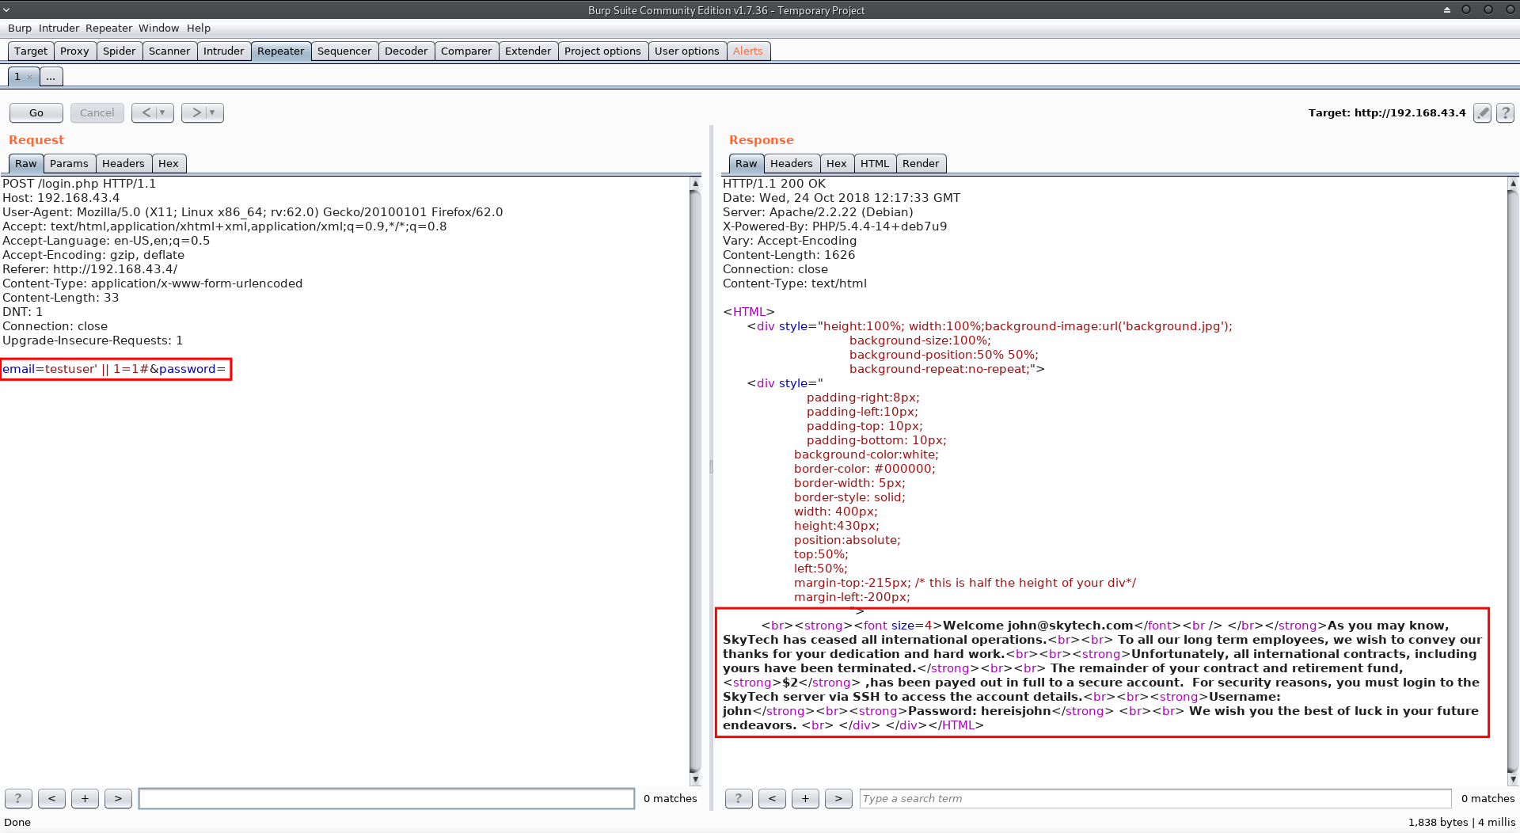The height and width of the screenshot is (833, 1520).
Task: Show response Headers view
Action: (792, 163)
